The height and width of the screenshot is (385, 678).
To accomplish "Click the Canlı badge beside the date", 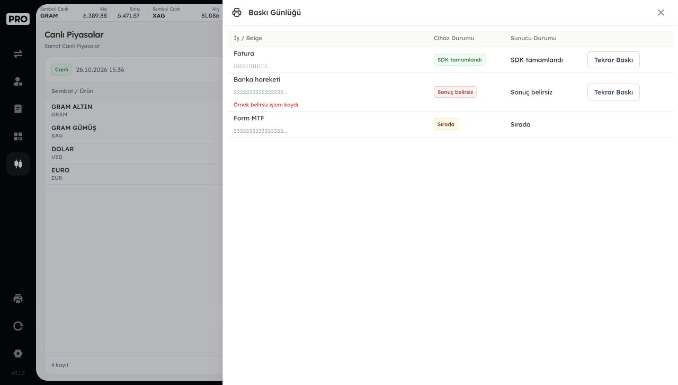I will (x=61, y=70).
